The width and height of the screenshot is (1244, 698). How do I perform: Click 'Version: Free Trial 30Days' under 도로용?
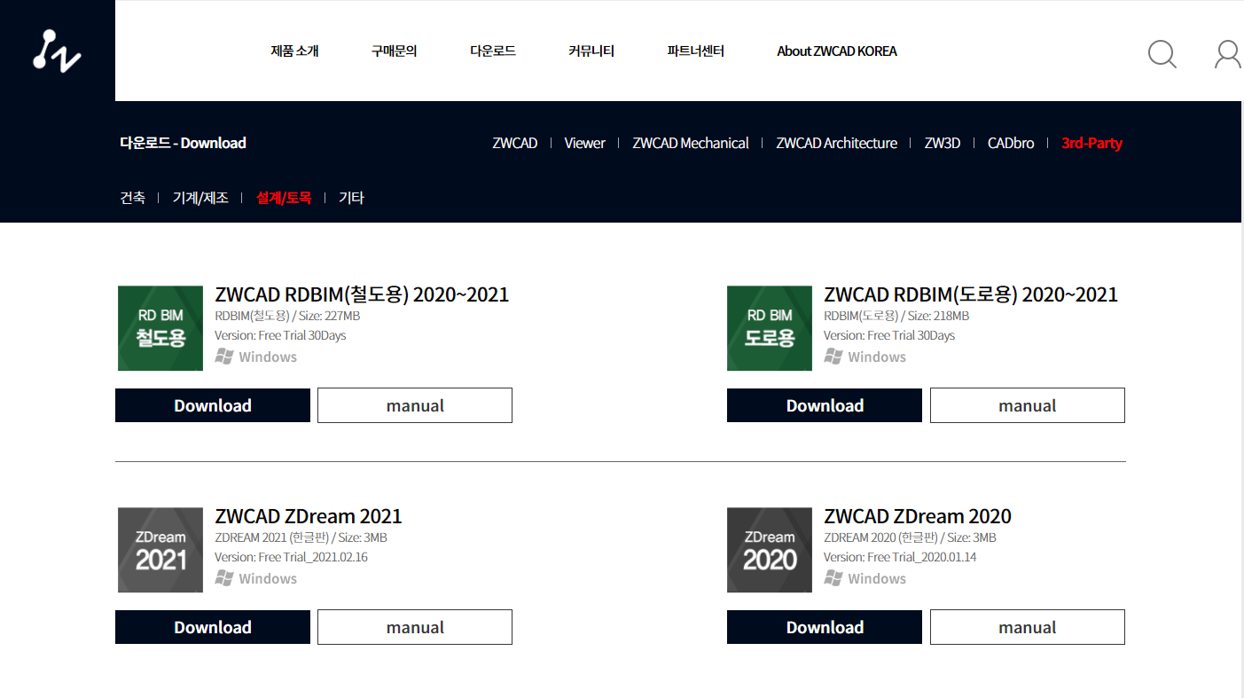(x=889, y=335)
